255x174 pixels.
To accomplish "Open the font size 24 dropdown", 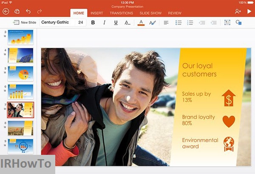I will (80, 23).
